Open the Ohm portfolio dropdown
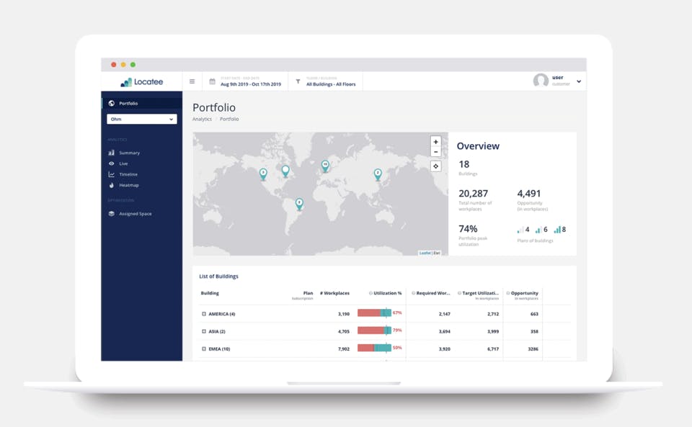Image resolution: width=692 pixels, height=427 pixels. click(142, 119)
